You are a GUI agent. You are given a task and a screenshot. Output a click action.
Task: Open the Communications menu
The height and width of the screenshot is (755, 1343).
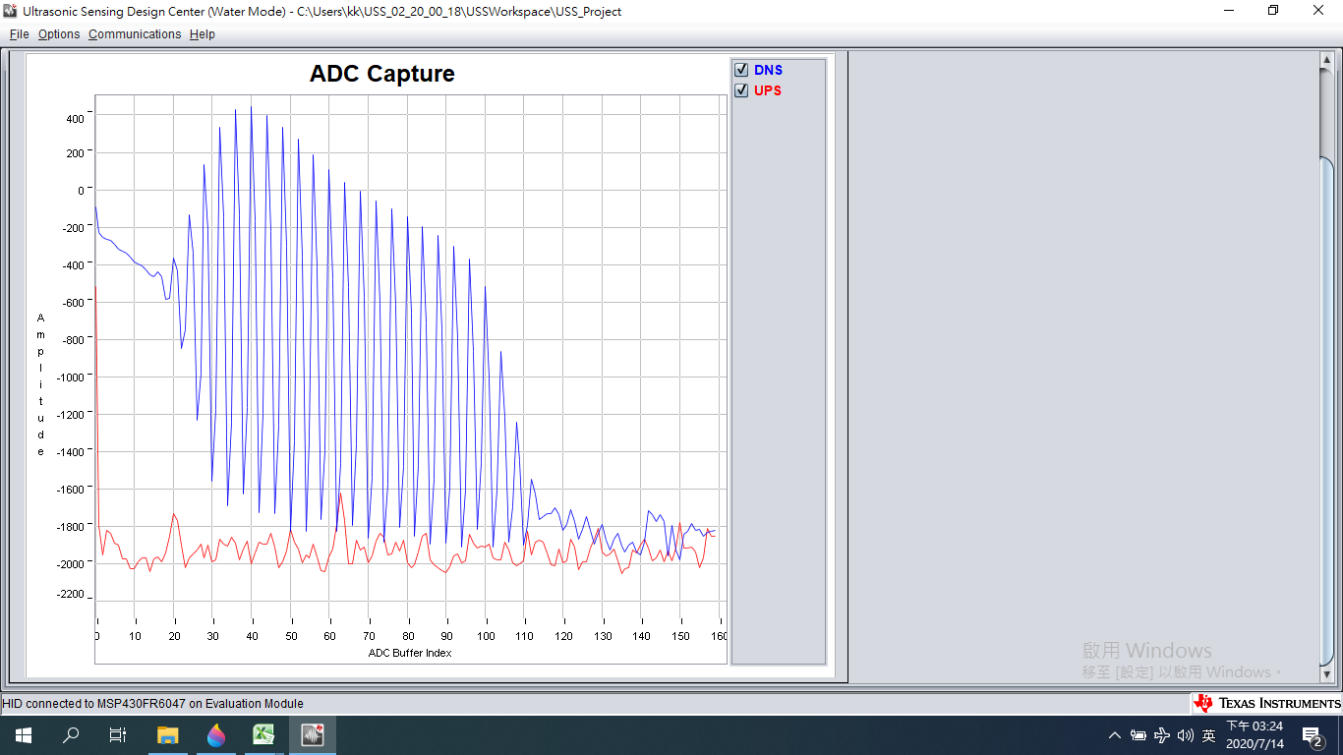[x=135, y=34]
